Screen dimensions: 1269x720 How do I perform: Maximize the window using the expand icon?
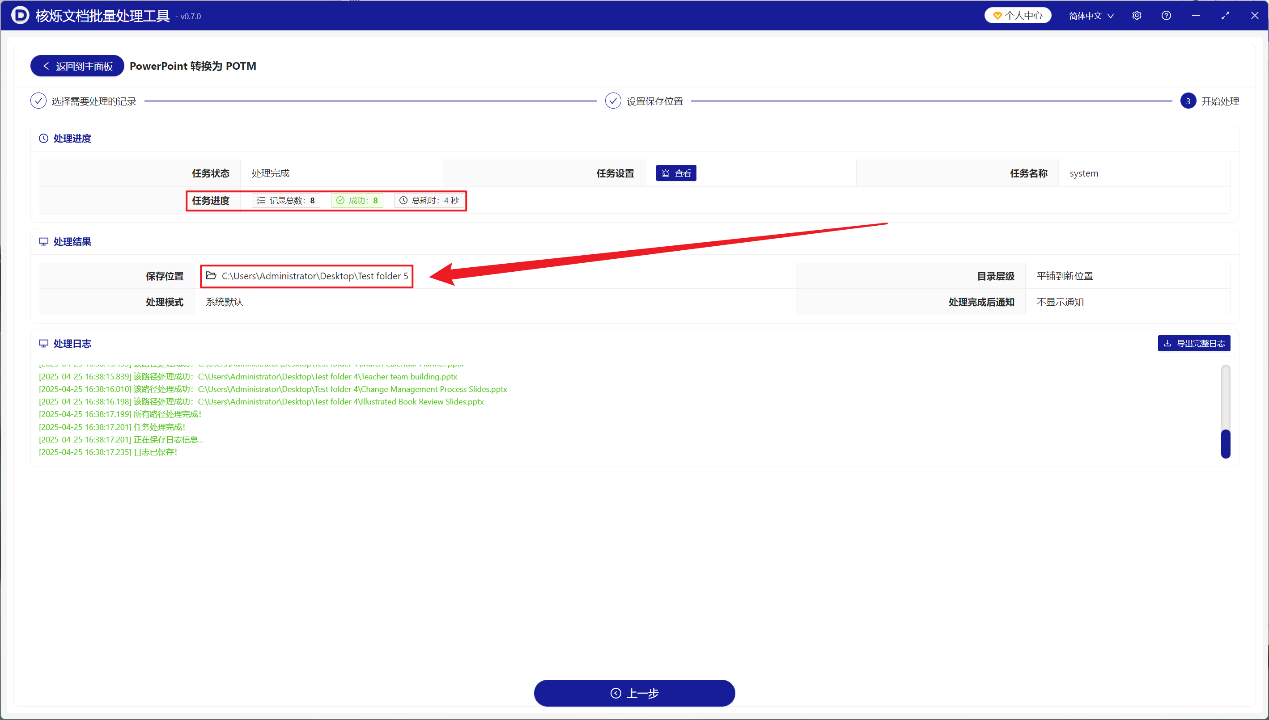[x=1226, y=15]
